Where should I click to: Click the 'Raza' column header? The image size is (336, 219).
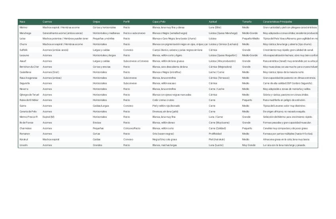22,21
